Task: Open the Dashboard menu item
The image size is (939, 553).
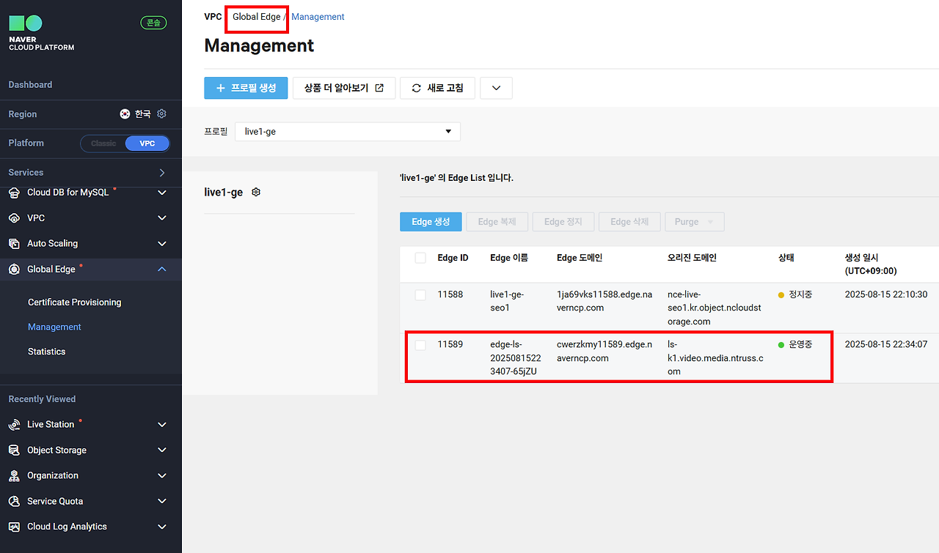Action: pos(30,85)
